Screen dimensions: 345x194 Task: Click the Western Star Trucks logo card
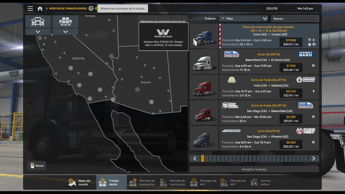coord(163,37)
